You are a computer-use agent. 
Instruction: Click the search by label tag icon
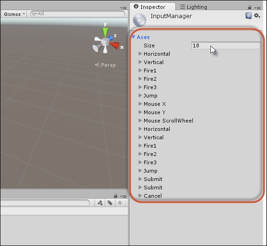(x=110, y=203)
